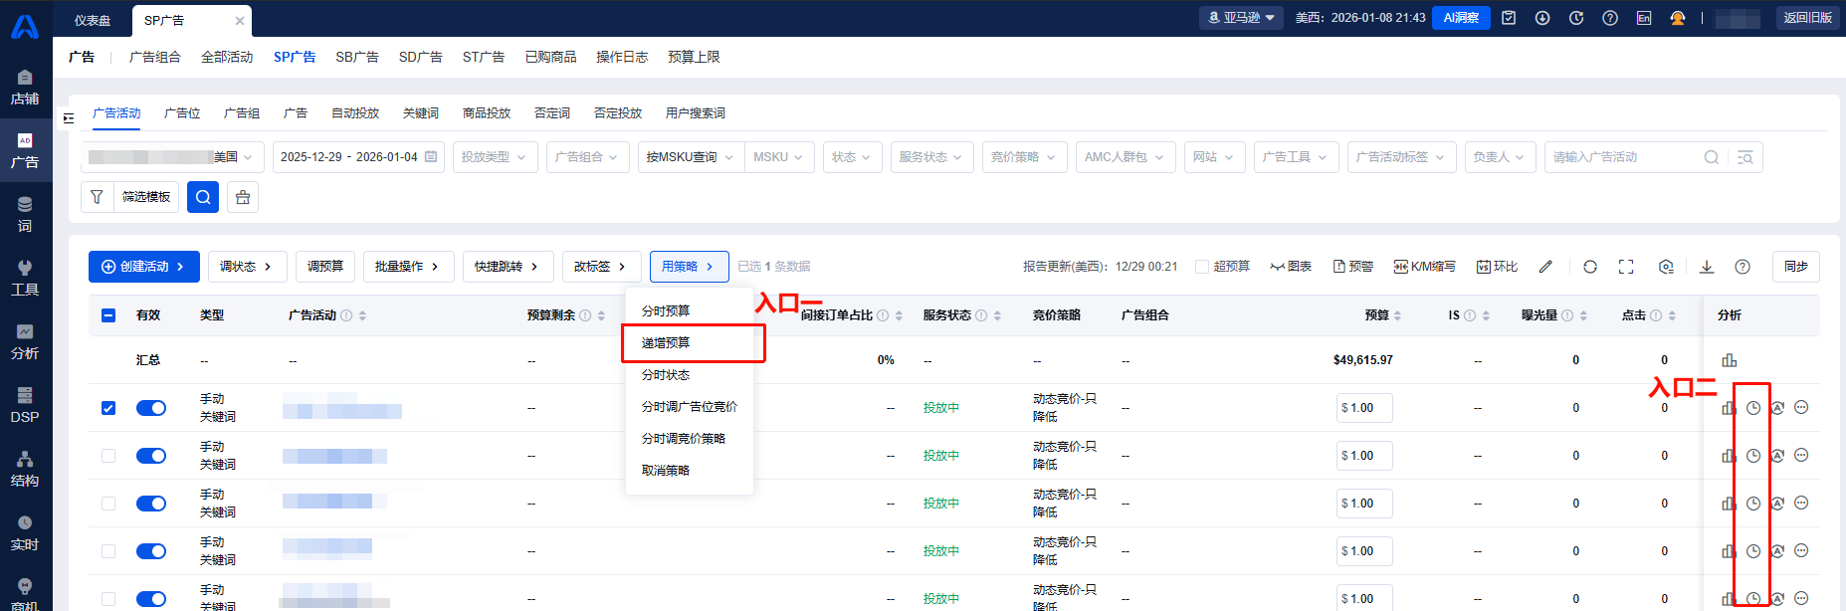
Task: Check the 超预算 checkbox
Action: (x=1202, y=267)
